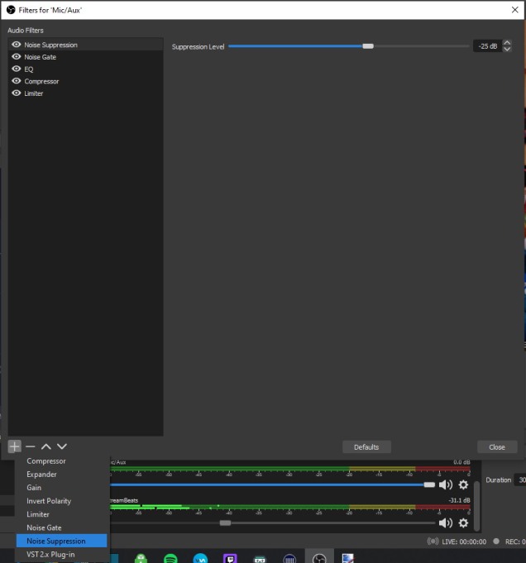Toggle the EQ filter eye icon
The height and width of the screenshot is (563, 526).
click(17, 69)
